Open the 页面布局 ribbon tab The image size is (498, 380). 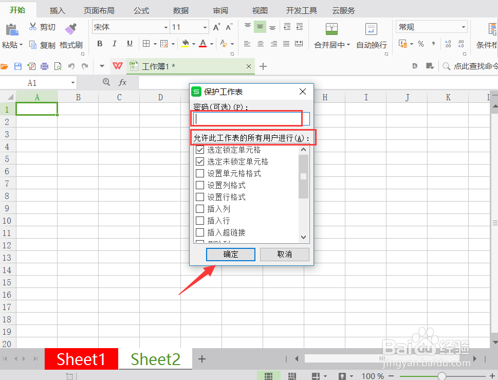pyautogui.click(x=99, y=10)
